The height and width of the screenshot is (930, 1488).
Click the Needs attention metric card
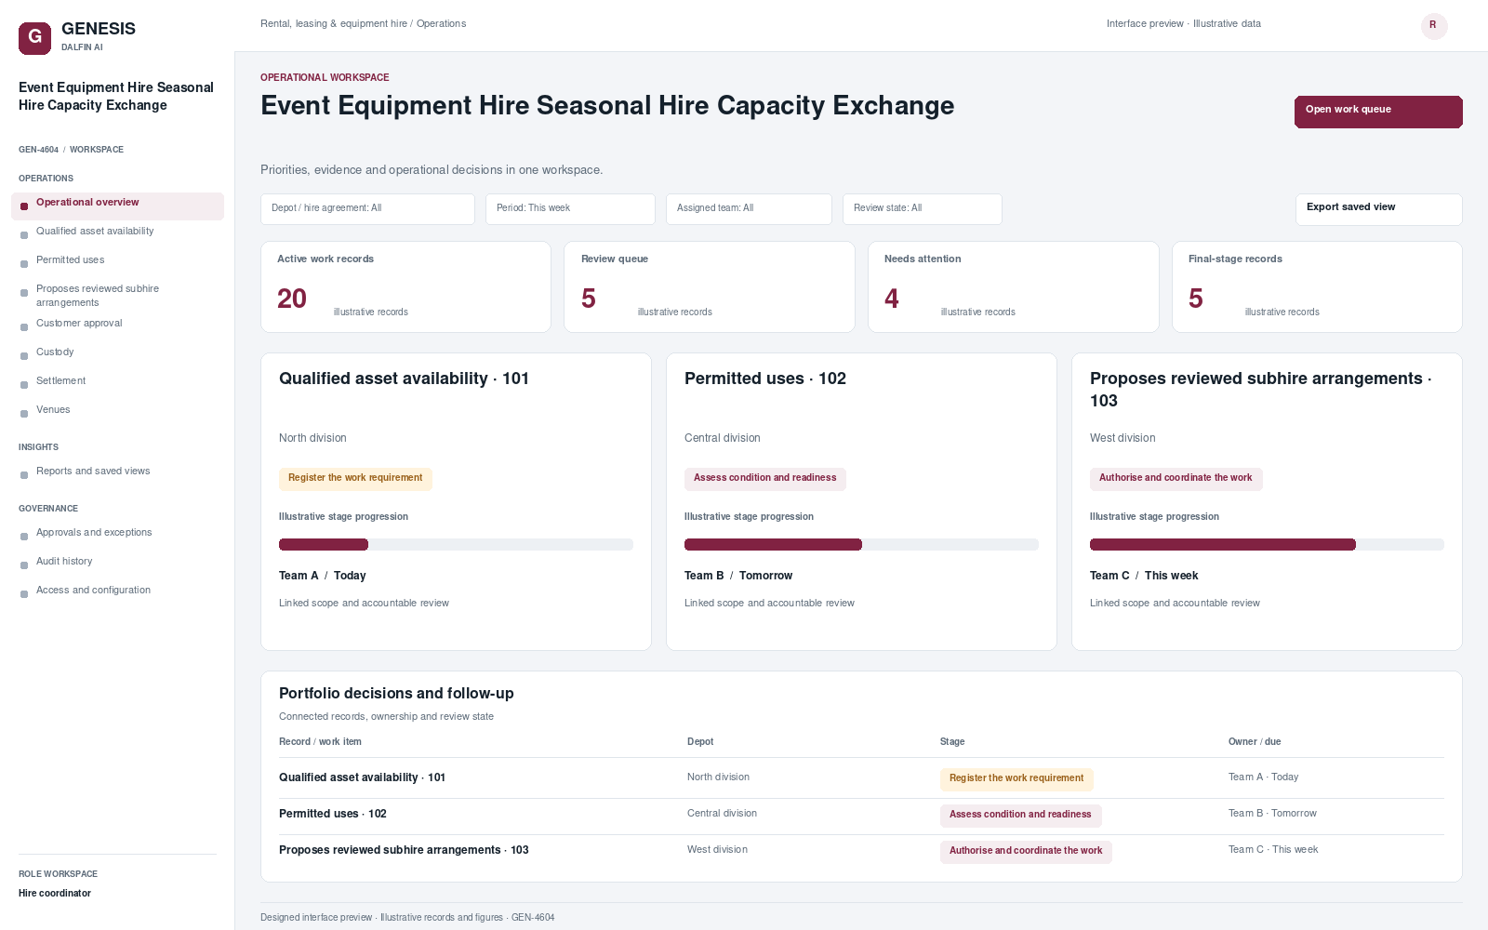coord(1013,287)
